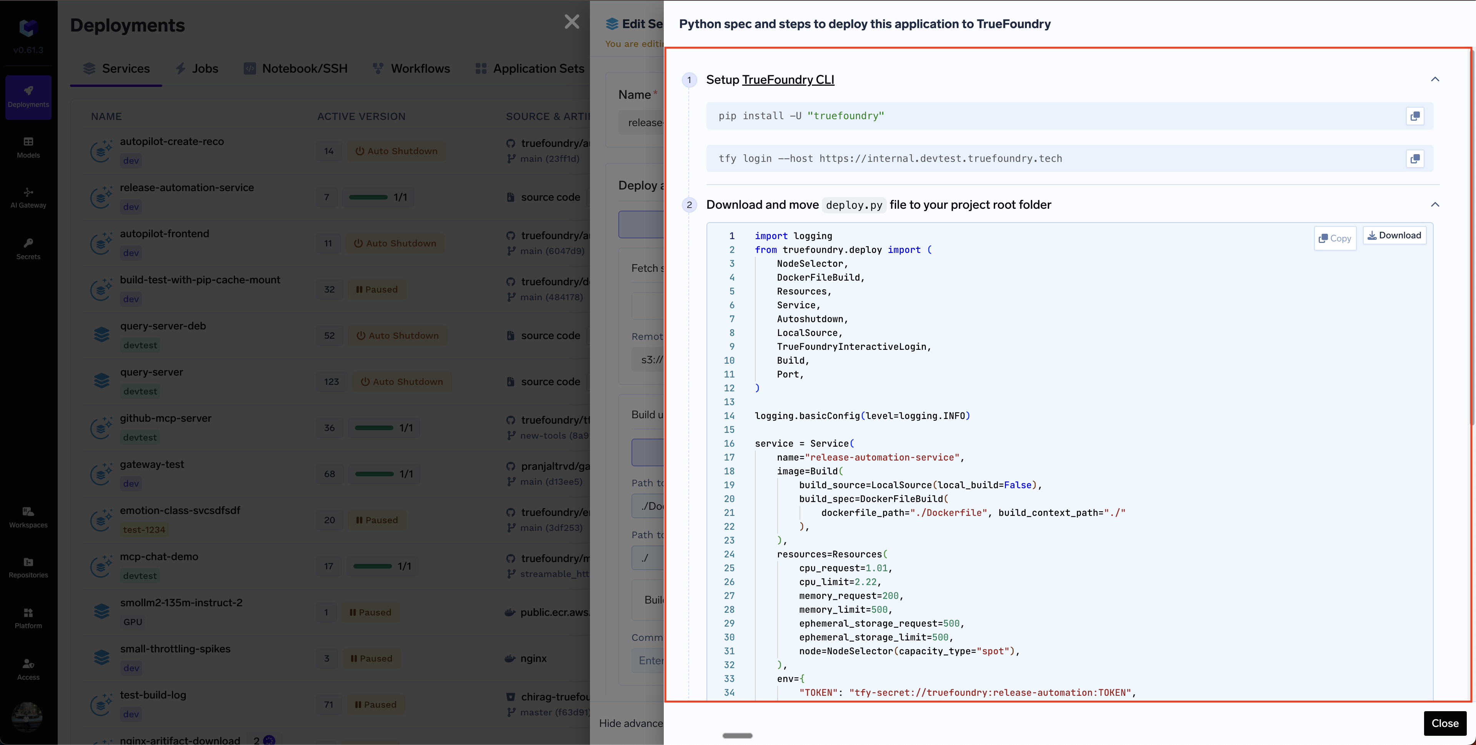This screenshot has height=745, width=1476.
Task: Open the TrueFoundry CLI link
Action: pos(788,80)
